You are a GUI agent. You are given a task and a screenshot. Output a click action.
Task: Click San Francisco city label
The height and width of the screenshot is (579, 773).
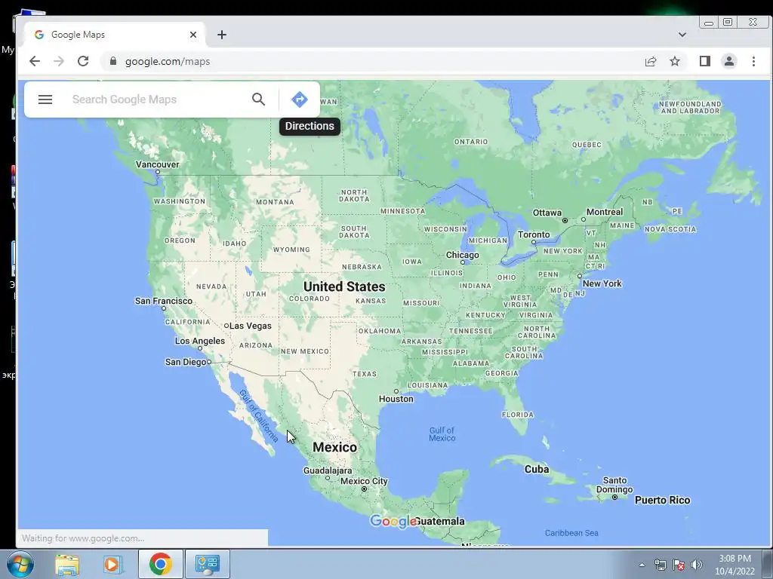(164, 302)
